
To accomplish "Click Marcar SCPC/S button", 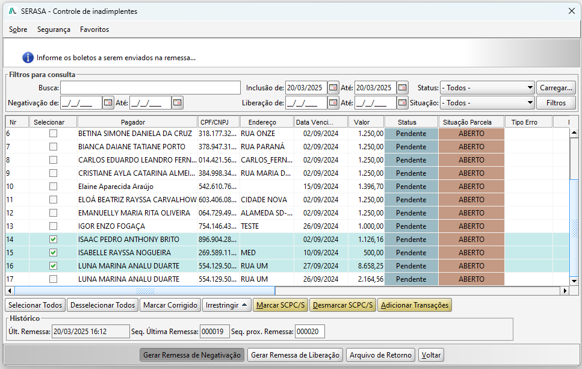I will pyautogui.click(x=280, y=305).
